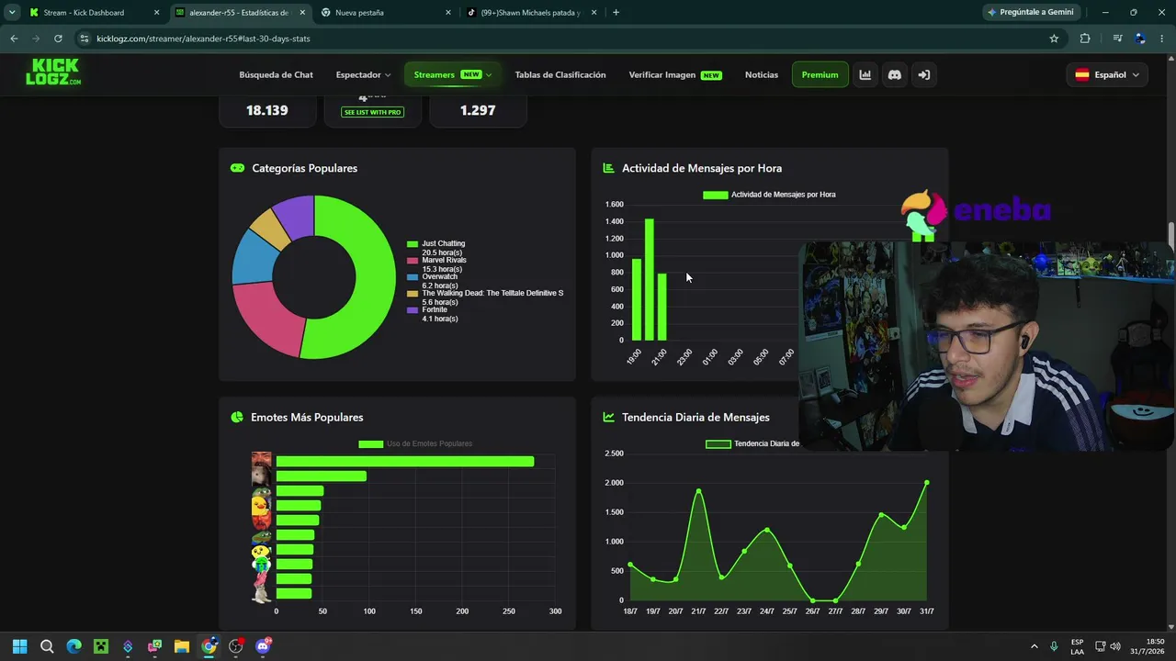Open Minecraft from the taskbar
The width and height of the screenshot is (1176, 661).
point(100,646)
